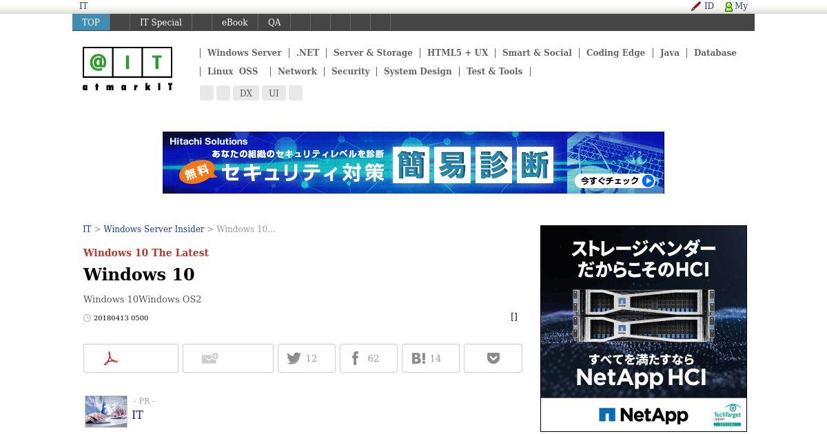Click the IT link at top left
This screenshot has height=434, width=827.
click(83, 6)
